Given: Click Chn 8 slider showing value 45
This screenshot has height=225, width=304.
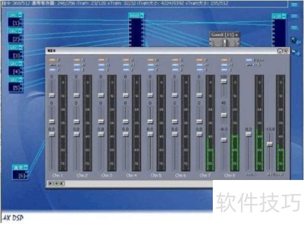Looking at the screenshot, I should 224,115.
